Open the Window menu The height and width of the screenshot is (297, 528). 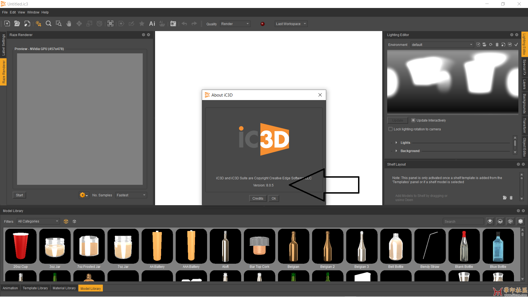(x=33, y=12)
